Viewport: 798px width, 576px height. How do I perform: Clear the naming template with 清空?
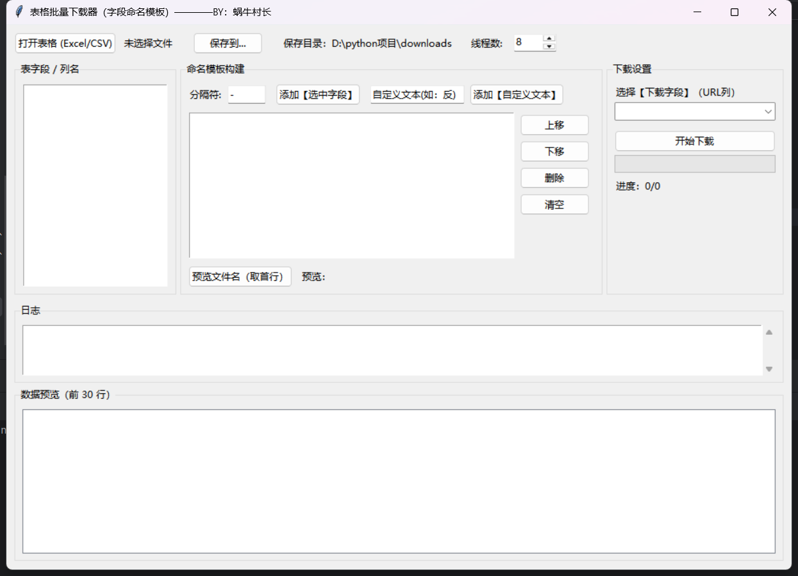coord(554,204)
